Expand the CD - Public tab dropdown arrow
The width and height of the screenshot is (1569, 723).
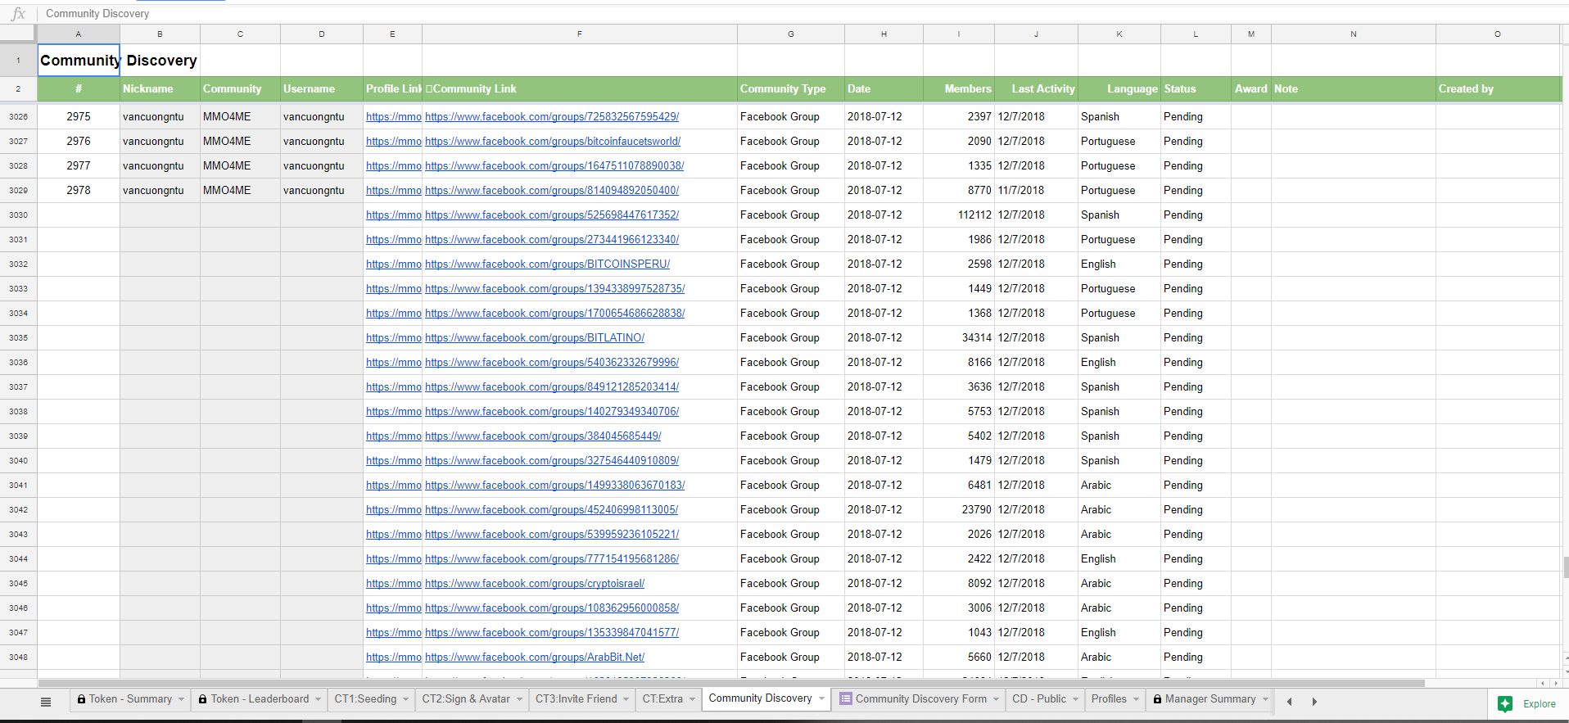tap(1075, 699)
